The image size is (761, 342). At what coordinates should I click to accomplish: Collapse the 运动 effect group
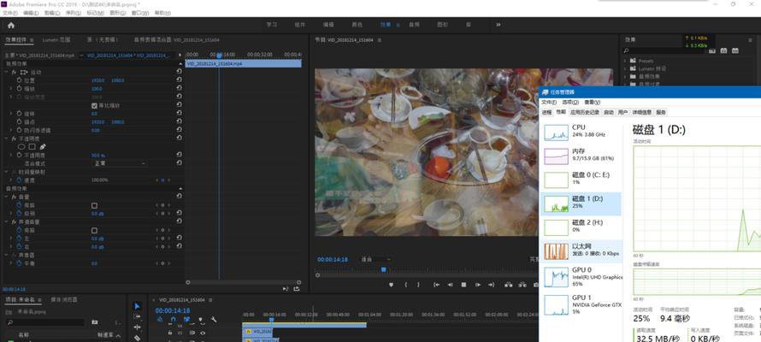pyautogui.click(x=6, y=72)
